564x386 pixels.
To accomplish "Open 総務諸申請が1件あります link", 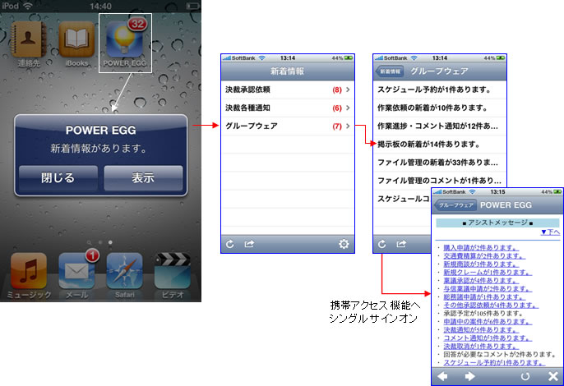I will (x=484, y=296).
